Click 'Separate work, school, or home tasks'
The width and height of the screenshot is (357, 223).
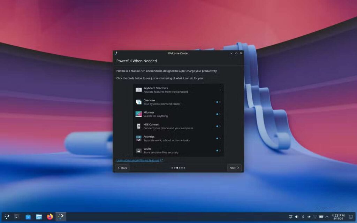(166, 140)
